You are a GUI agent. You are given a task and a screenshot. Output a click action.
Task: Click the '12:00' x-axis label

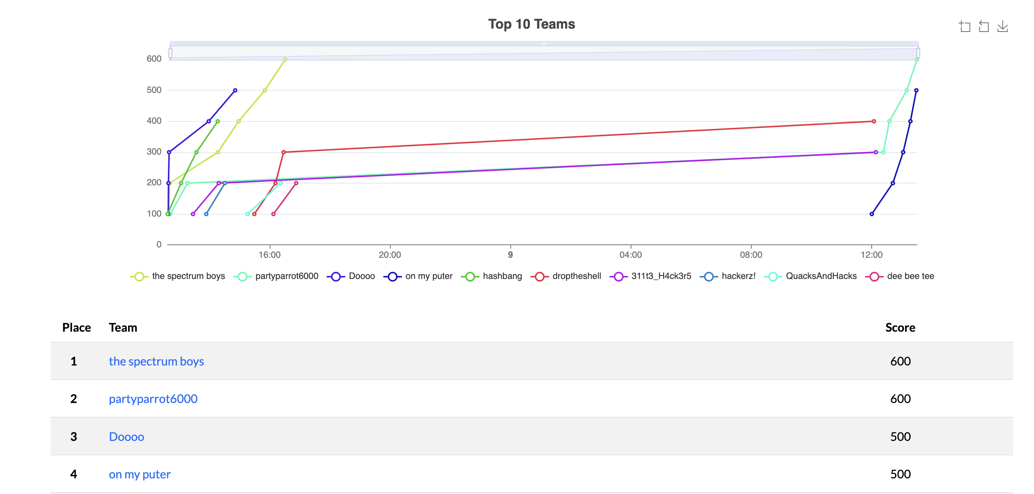click(871, 255)
